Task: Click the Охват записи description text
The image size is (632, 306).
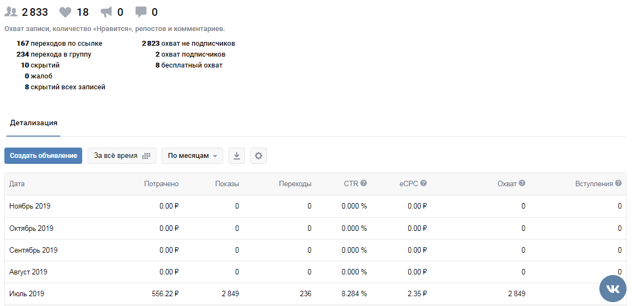Action: (x=115, y=29)
